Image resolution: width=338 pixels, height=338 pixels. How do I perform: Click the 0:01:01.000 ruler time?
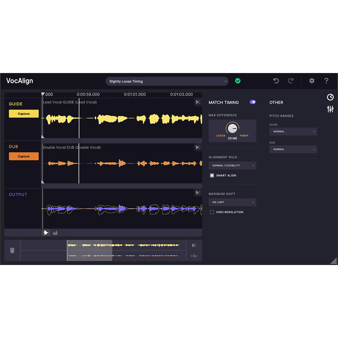[x=135, y=94]
